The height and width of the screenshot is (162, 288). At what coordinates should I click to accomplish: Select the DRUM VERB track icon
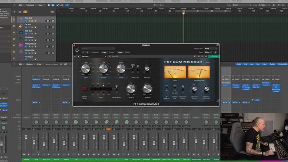click(21, 52)
